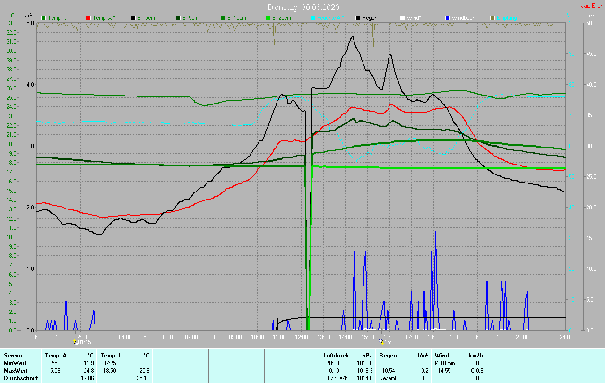Click the "B -10cm" legend label
The width and height of the screenshot is (605, 383).
point(237,18)
